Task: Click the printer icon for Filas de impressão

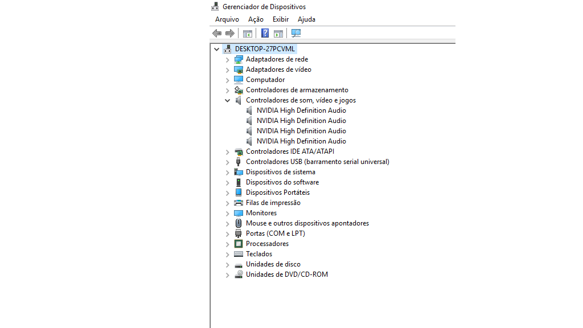Action: pos(239,203)
